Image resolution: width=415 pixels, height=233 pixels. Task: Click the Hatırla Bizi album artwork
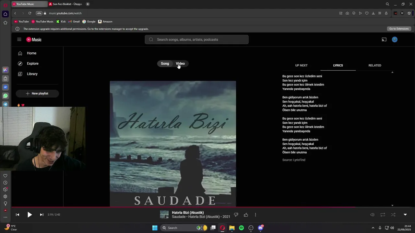(x=173, y=144)
